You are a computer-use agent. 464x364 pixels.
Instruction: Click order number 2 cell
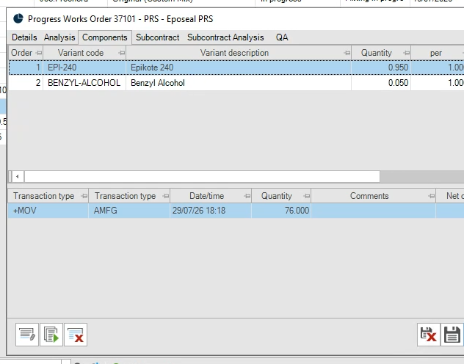point(26,83)
